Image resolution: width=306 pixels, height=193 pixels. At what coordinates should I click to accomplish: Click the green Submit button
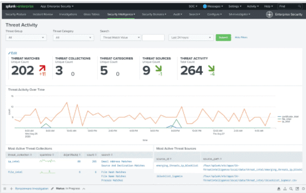223,38
